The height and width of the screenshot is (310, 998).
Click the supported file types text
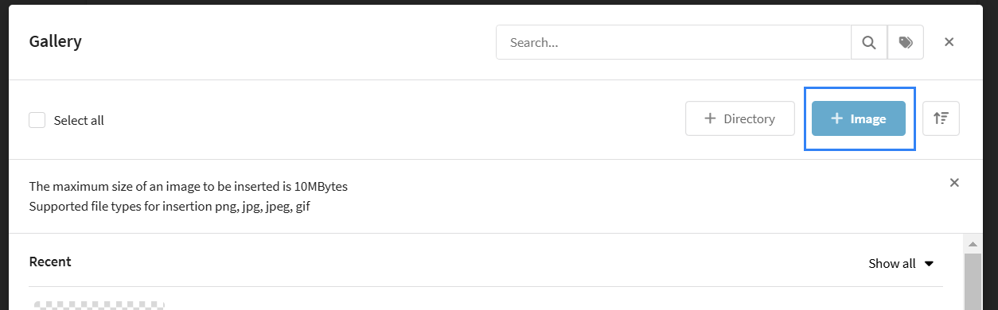(170, 207)
